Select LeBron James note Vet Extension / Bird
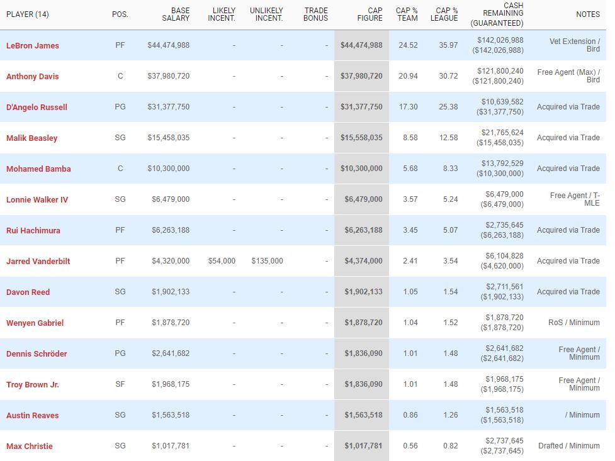This screenshot has height=461, width=615. tap(575, 45)
